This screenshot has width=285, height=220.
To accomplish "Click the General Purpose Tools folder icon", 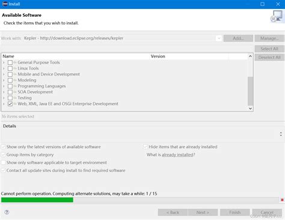I will pos(15,62).
